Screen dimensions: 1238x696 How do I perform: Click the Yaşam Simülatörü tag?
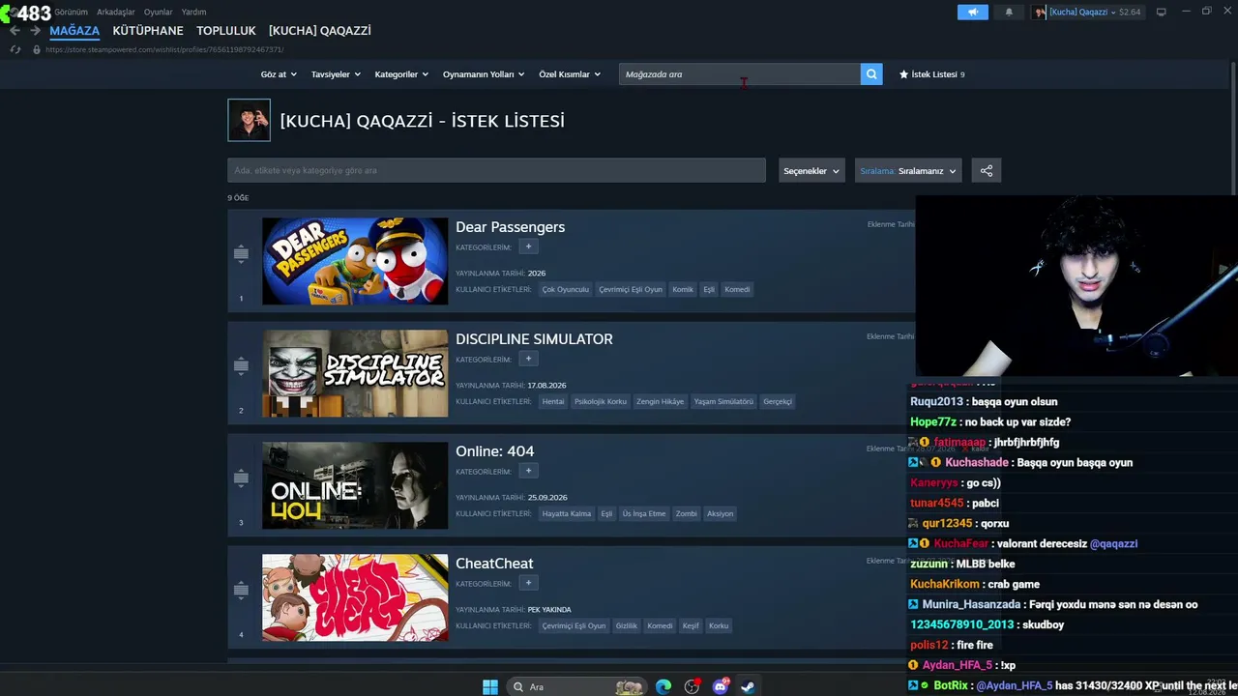pos(723,401)
